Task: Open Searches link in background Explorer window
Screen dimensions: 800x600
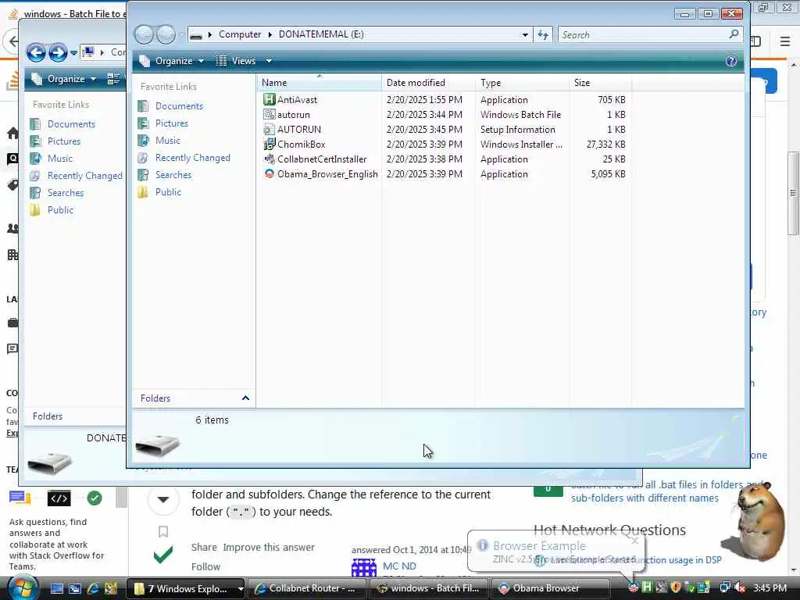Action: [x=66, y=193]
